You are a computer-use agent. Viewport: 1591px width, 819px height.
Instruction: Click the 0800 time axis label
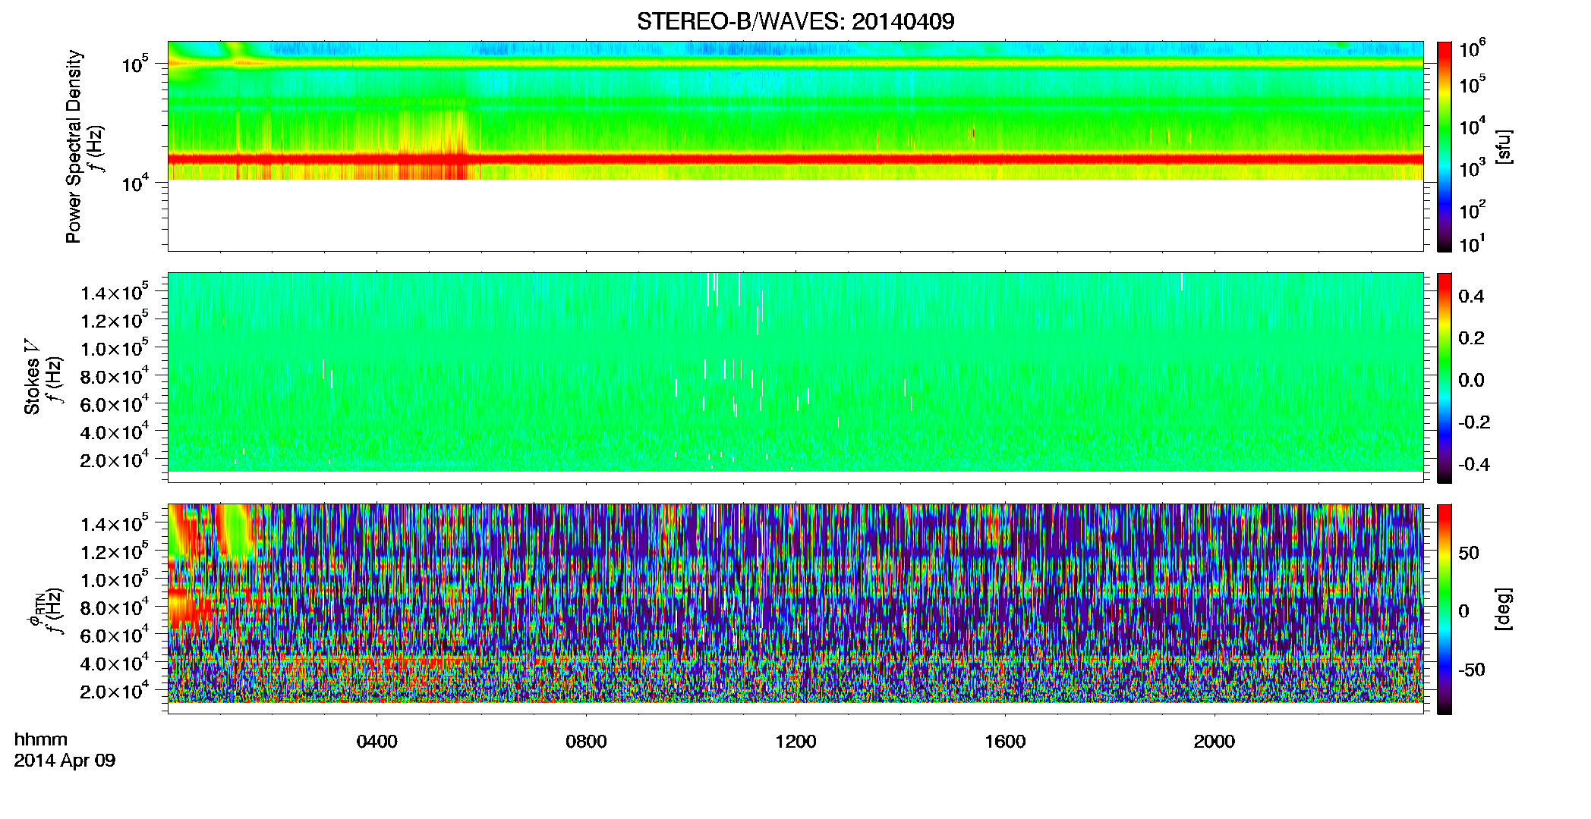point(586,742)
